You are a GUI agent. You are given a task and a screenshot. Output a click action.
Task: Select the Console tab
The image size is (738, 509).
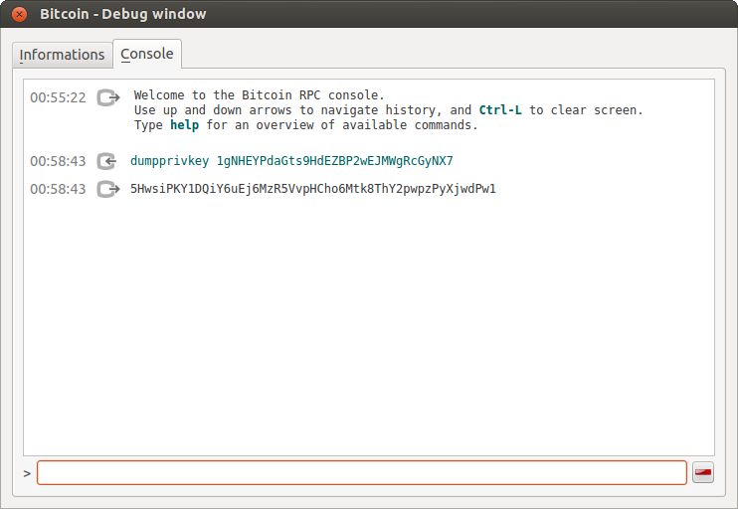tap(147, 54)
